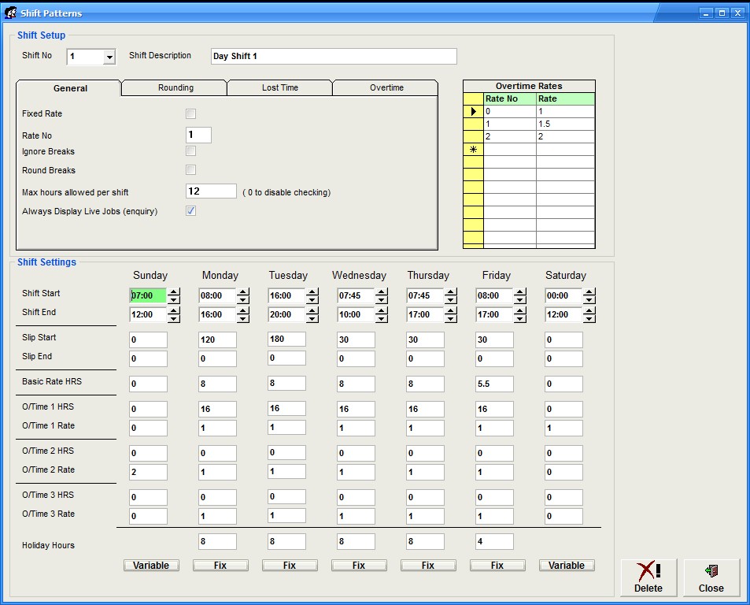Click the new row asterisk in Overtime Rates
The width and height of the screenshot is (750, 605).
(473, 150)
